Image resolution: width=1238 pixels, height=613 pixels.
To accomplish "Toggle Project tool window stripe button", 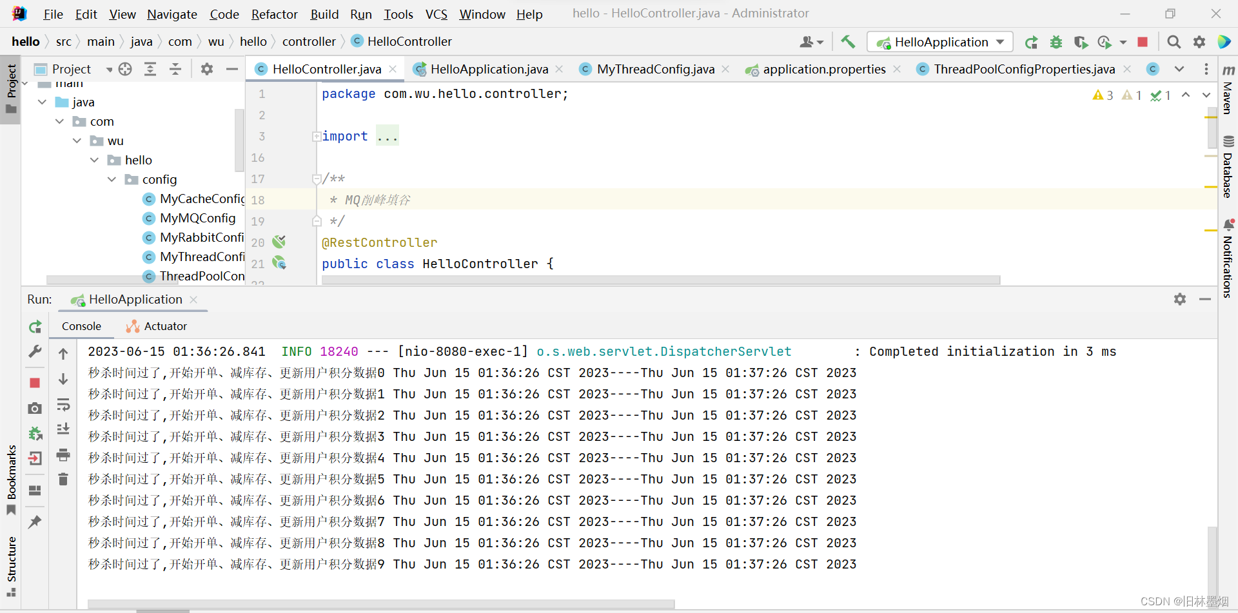I will [x=11, y=88].
